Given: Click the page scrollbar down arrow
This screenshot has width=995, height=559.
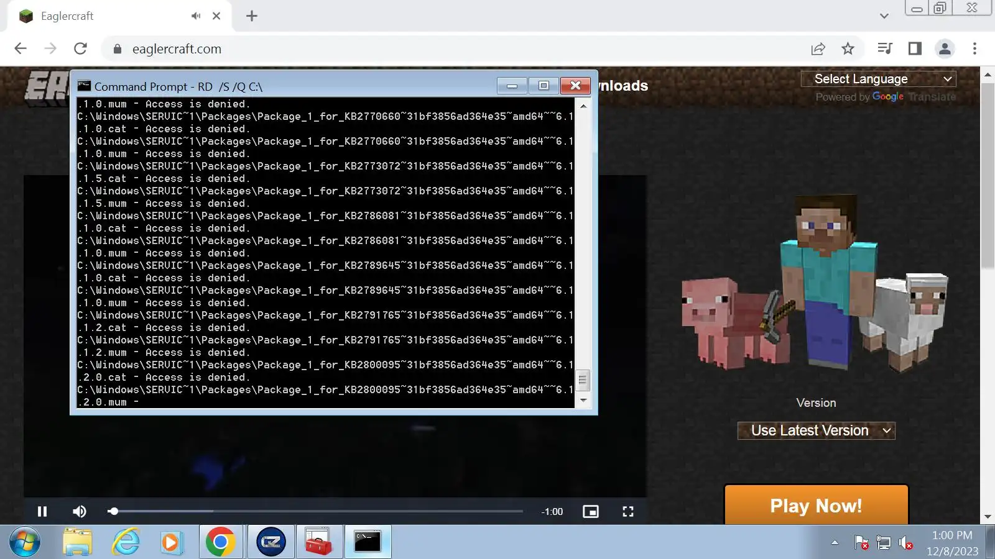Looking at the screenshot, I should click(988, 517).
